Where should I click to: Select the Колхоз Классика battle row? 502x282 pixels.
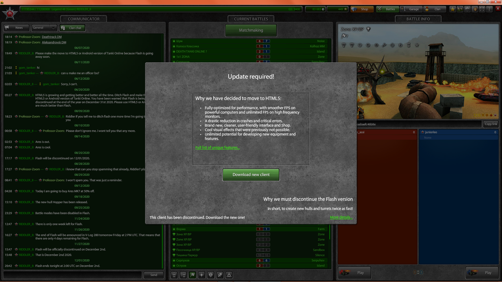[249, 46]
